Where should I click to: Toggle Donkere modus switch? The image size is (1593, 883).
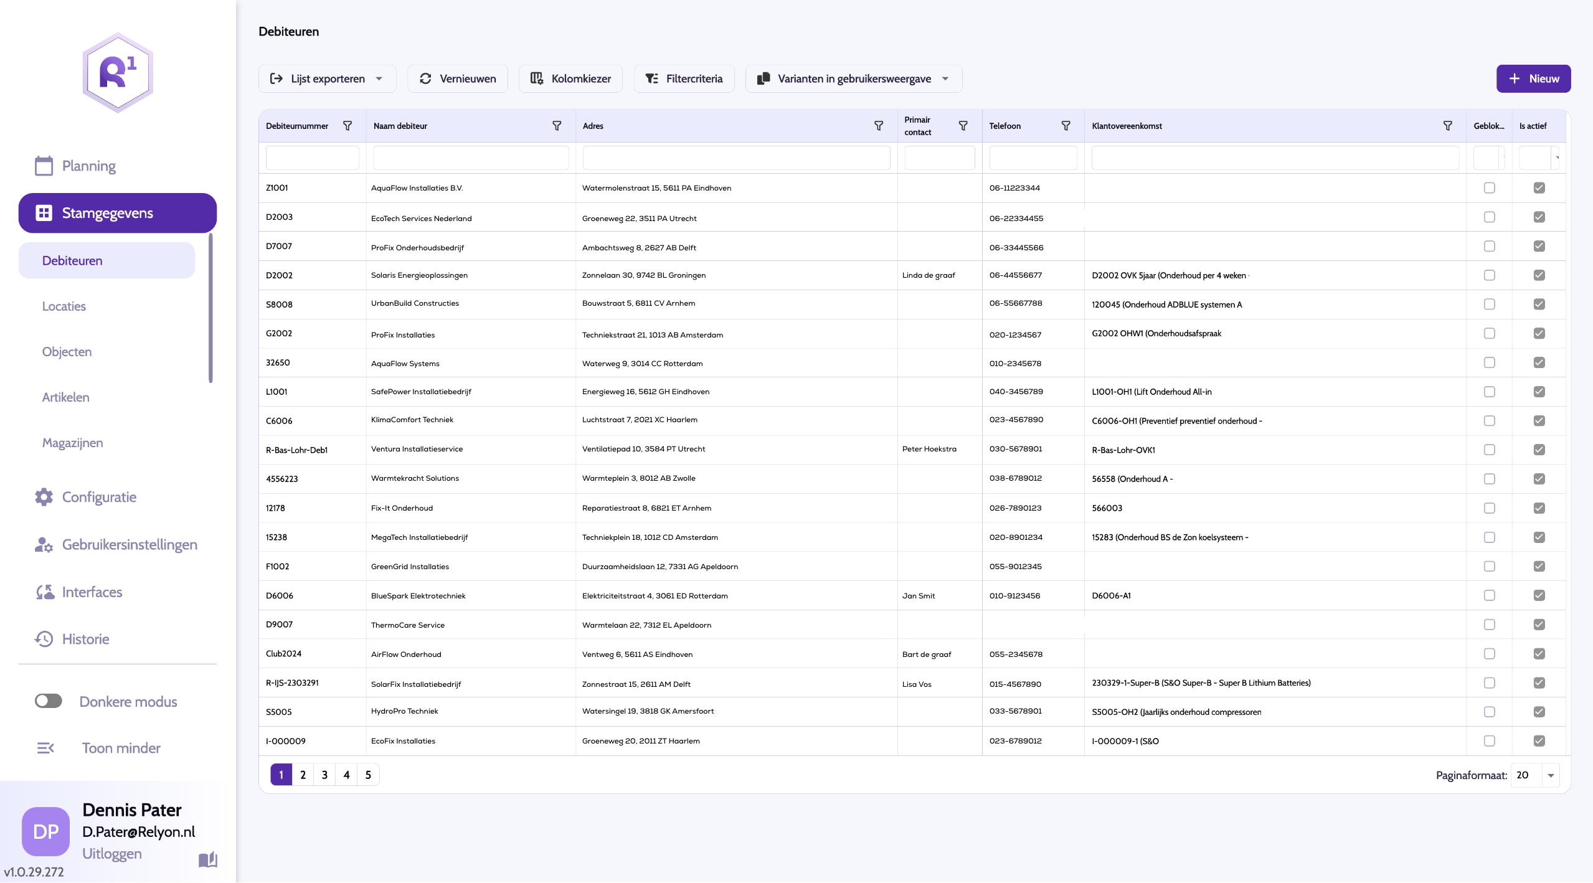pyautogui.click(x=48, y=701)
